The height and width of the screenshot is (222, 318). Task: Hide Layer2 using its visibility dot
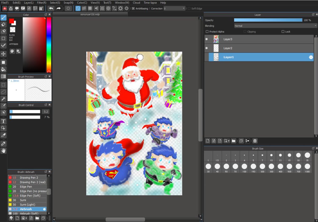[x=206, y=48]
